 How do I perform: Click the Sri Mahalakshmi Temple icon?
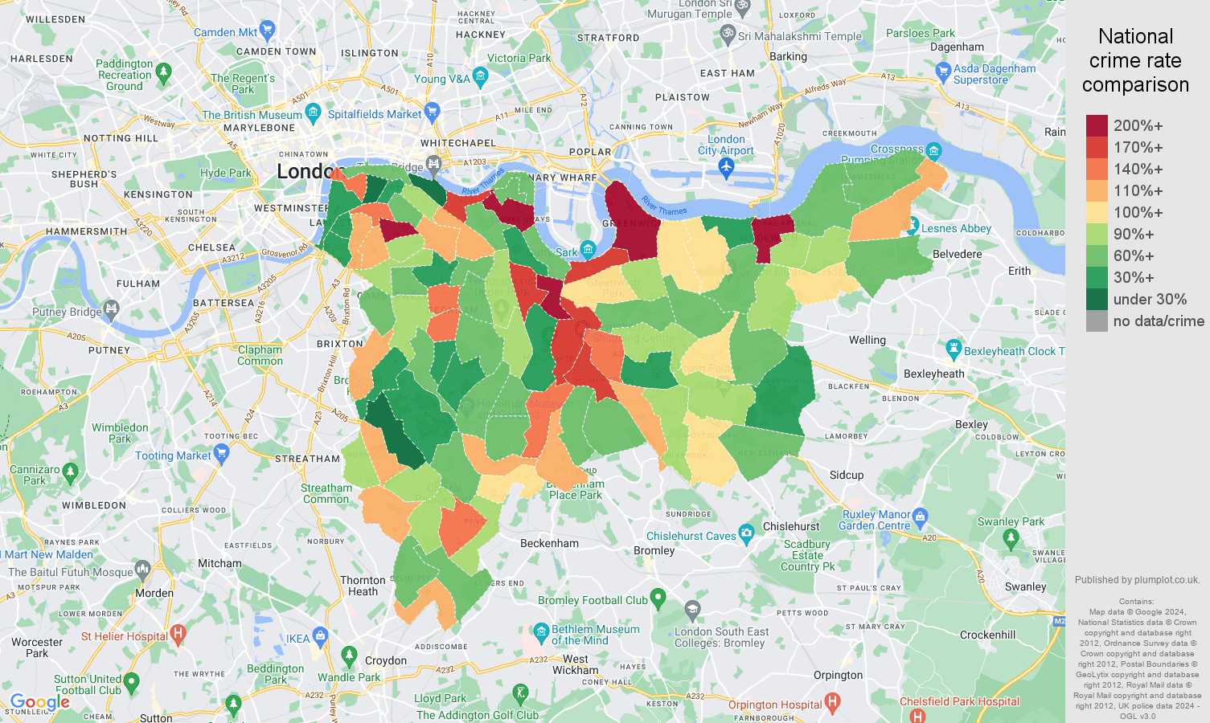728,34
